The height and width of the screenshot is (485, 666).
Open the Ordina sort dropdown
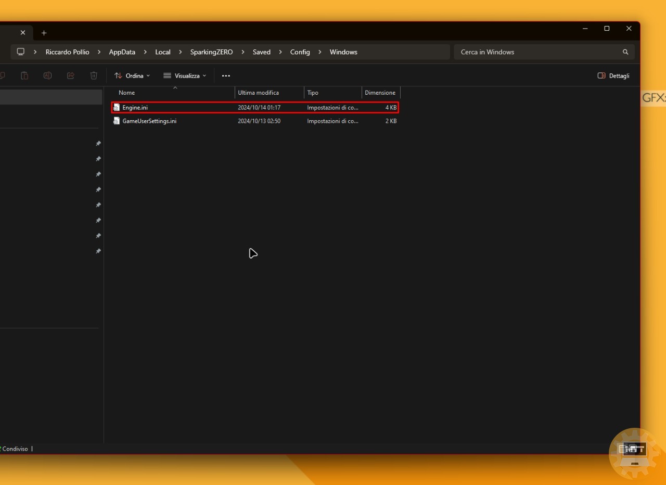pyautogui.click(x=132, y=75)
